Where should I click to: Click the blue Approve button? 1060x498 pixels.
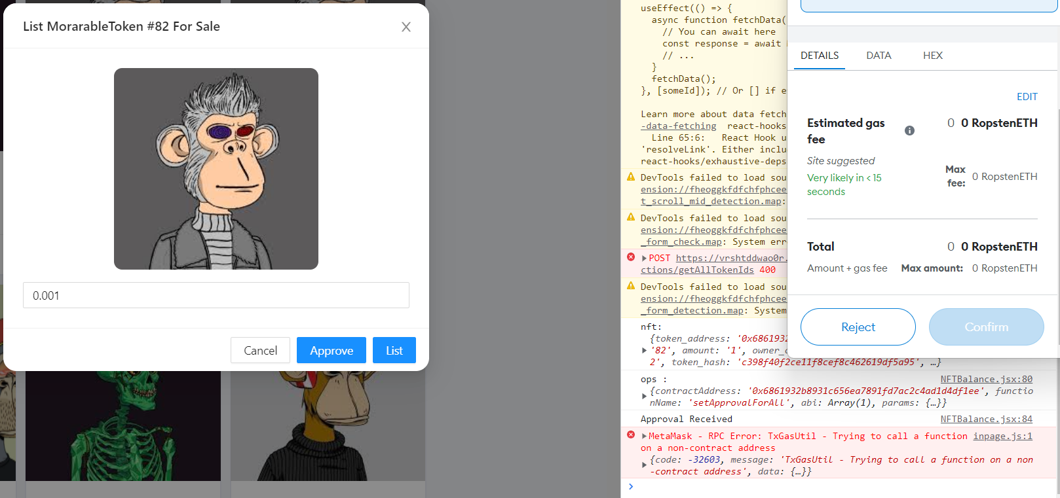[331, 350]
